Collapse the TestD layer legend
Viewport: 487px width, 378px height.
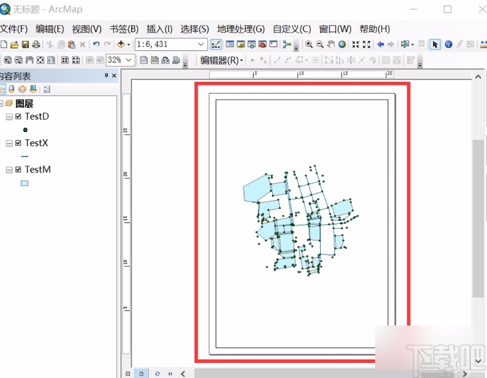[9, 116]
